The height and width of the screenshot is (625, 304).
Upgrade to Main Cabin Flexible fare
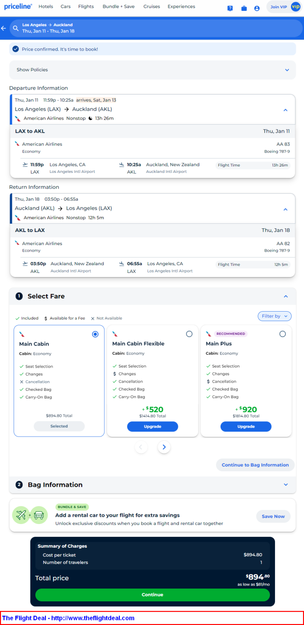click(x=152, y=427)
